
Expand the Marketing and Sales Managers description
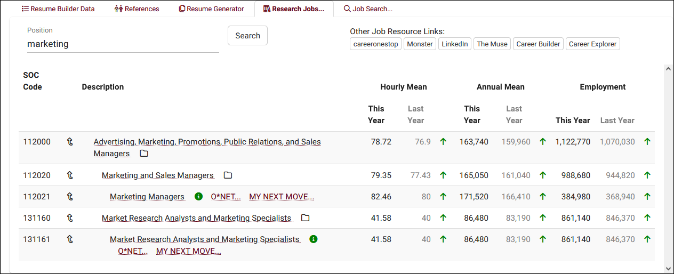[157, 175]
